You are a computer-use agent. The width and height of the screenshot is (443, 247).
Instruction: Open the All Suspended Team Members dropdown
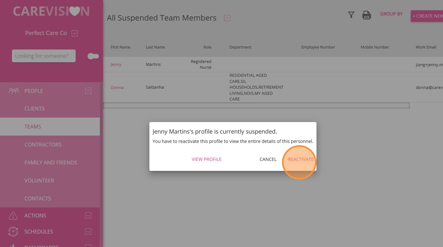(227, 18)
